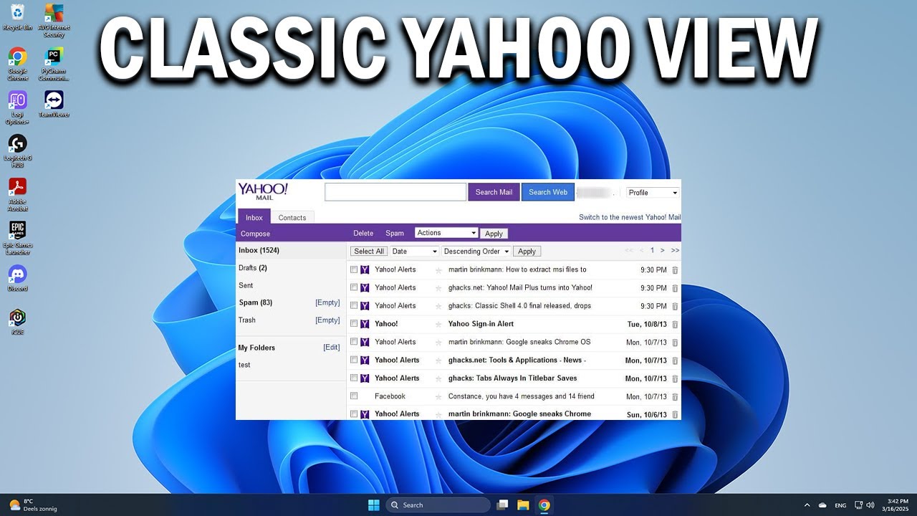Check the "Google sneaks Chrome OS" email from Mon 10/7/13
The height and width of the screenshot is (516, 917).
tap(354, 342)
